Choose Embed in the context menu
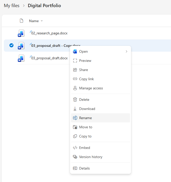The height and width of the screenshot is (182, 171). [x=101, y=148]
